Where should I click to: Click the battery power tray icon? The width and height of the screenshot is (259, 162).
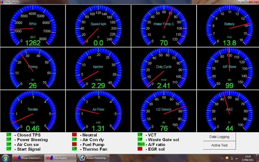(232, 158)
